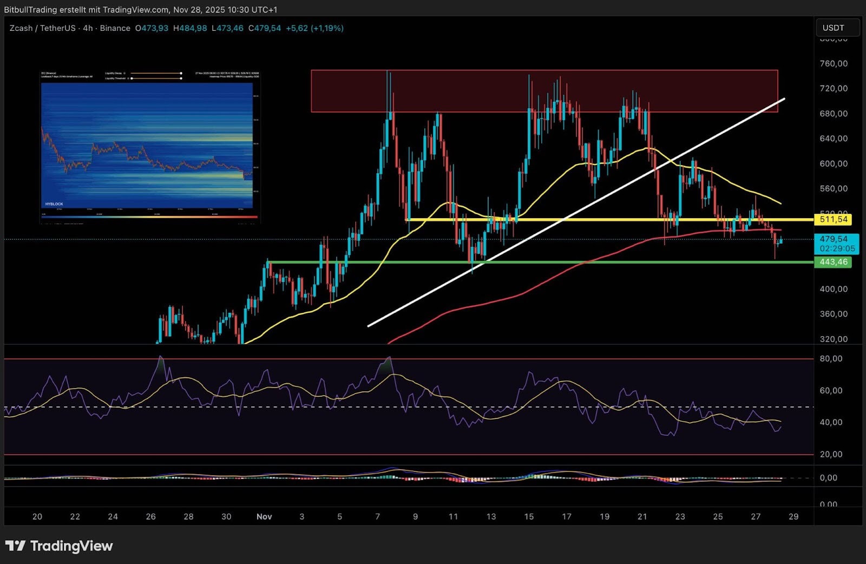Click the TradingView wordmark text
This screenshot has width=866, height=564.
coord(71,546)
